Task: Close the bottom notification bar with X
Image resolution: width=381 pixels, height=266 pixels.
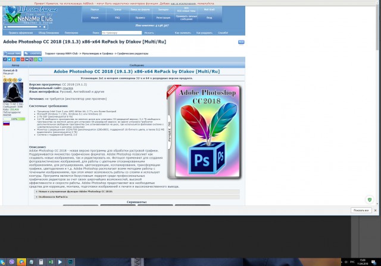Action: click(376, 210)
